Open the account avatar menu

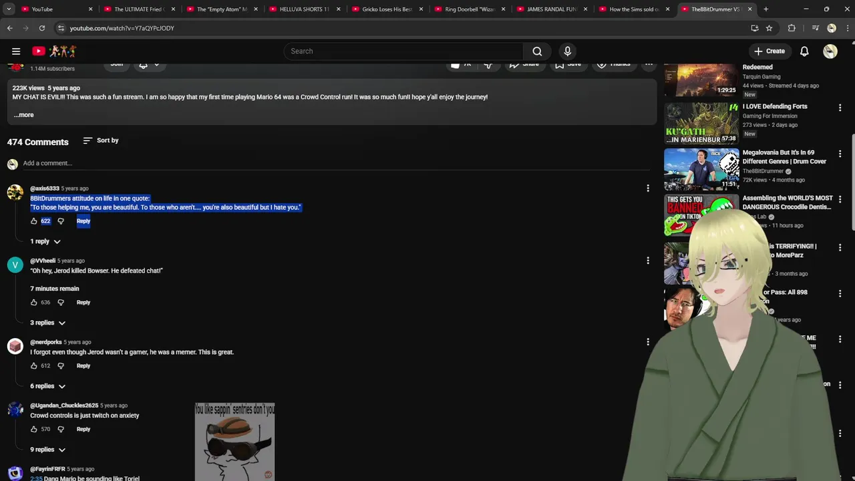[830, 51]
